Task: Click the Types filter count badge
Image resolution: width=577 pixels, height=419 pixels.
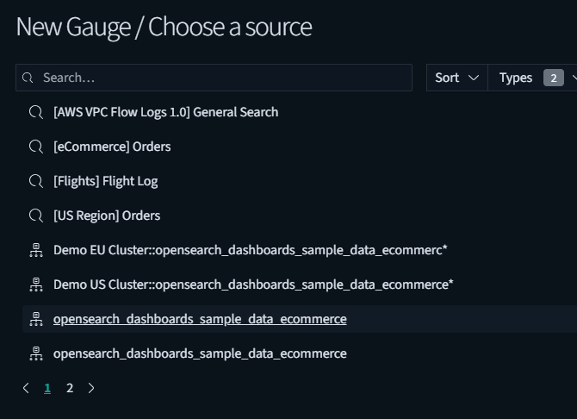Action: tap(553, 78)
